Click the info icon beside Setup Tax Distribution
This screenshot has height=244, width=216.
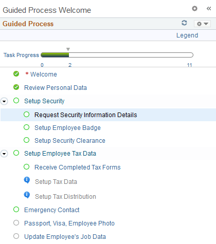pyautogui.click(x=27, y=195)
